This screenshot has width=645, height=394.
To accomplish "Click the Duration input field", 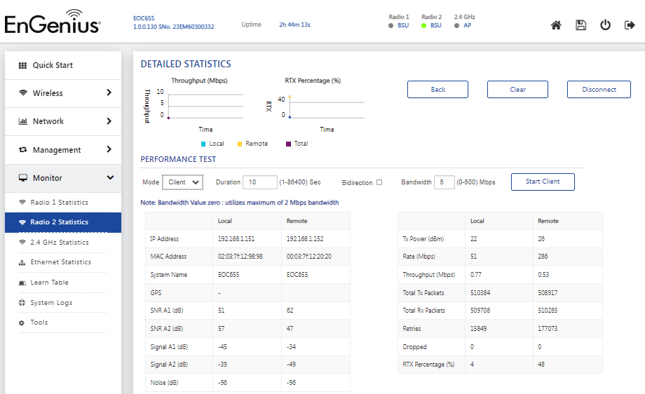I will pos(260,182).
